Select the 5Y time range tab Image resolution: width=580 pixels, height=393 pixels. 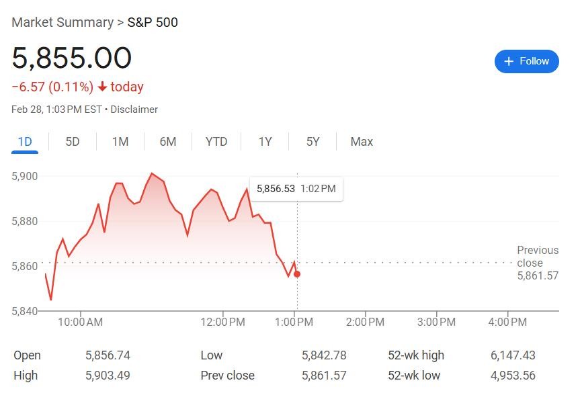pyautogui.click(x=313, y=142)
